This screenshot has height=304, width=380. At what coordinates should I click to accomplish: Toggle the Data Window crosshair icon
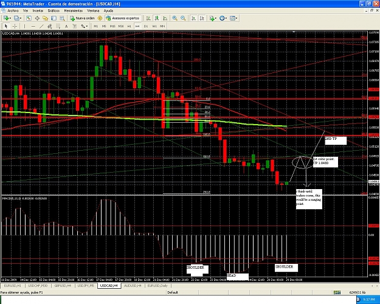tap(37, 18)
